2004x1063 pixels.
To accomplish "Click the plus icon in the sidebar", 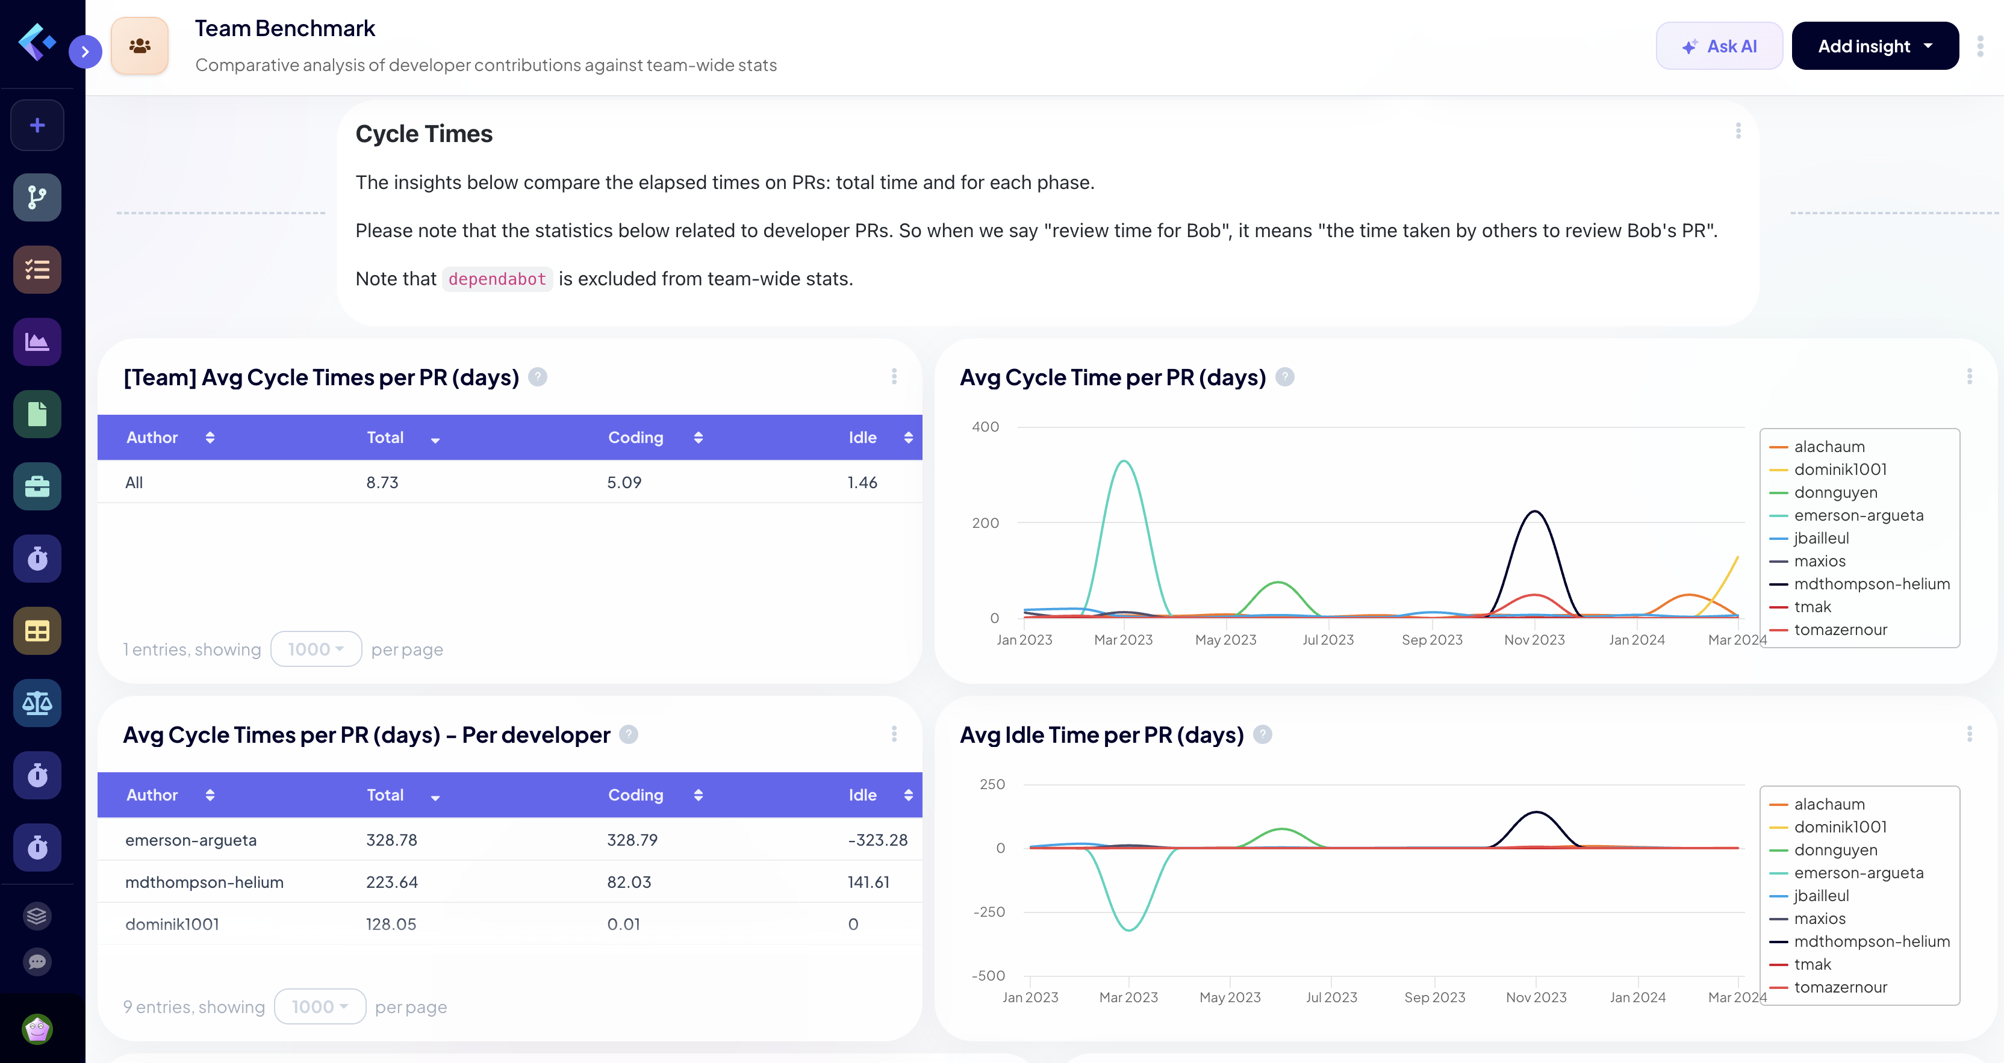I will click(x=37, y=125).
